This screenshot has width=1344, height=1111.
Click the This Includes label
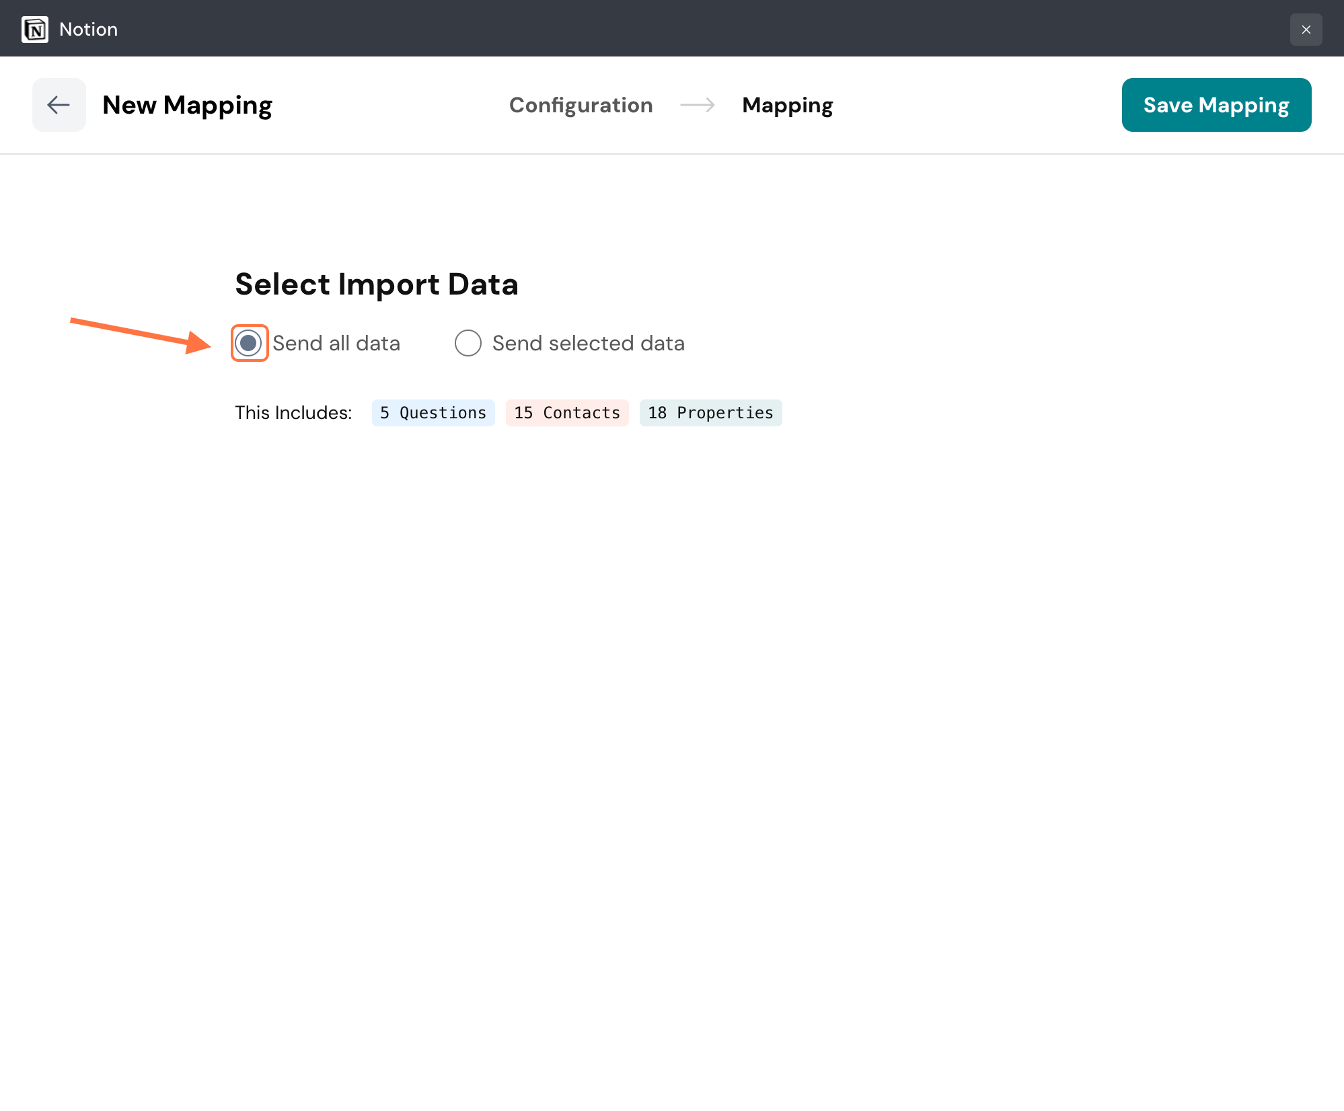point(293,412)
